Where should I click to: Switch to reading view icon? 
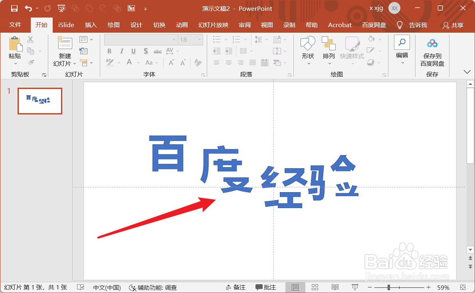335,287
